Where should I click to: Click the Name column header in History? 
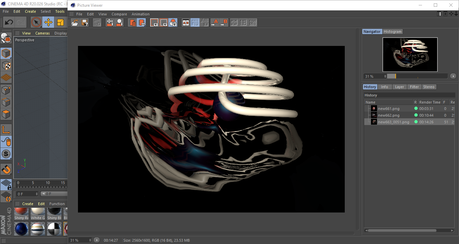click(389, 102)
